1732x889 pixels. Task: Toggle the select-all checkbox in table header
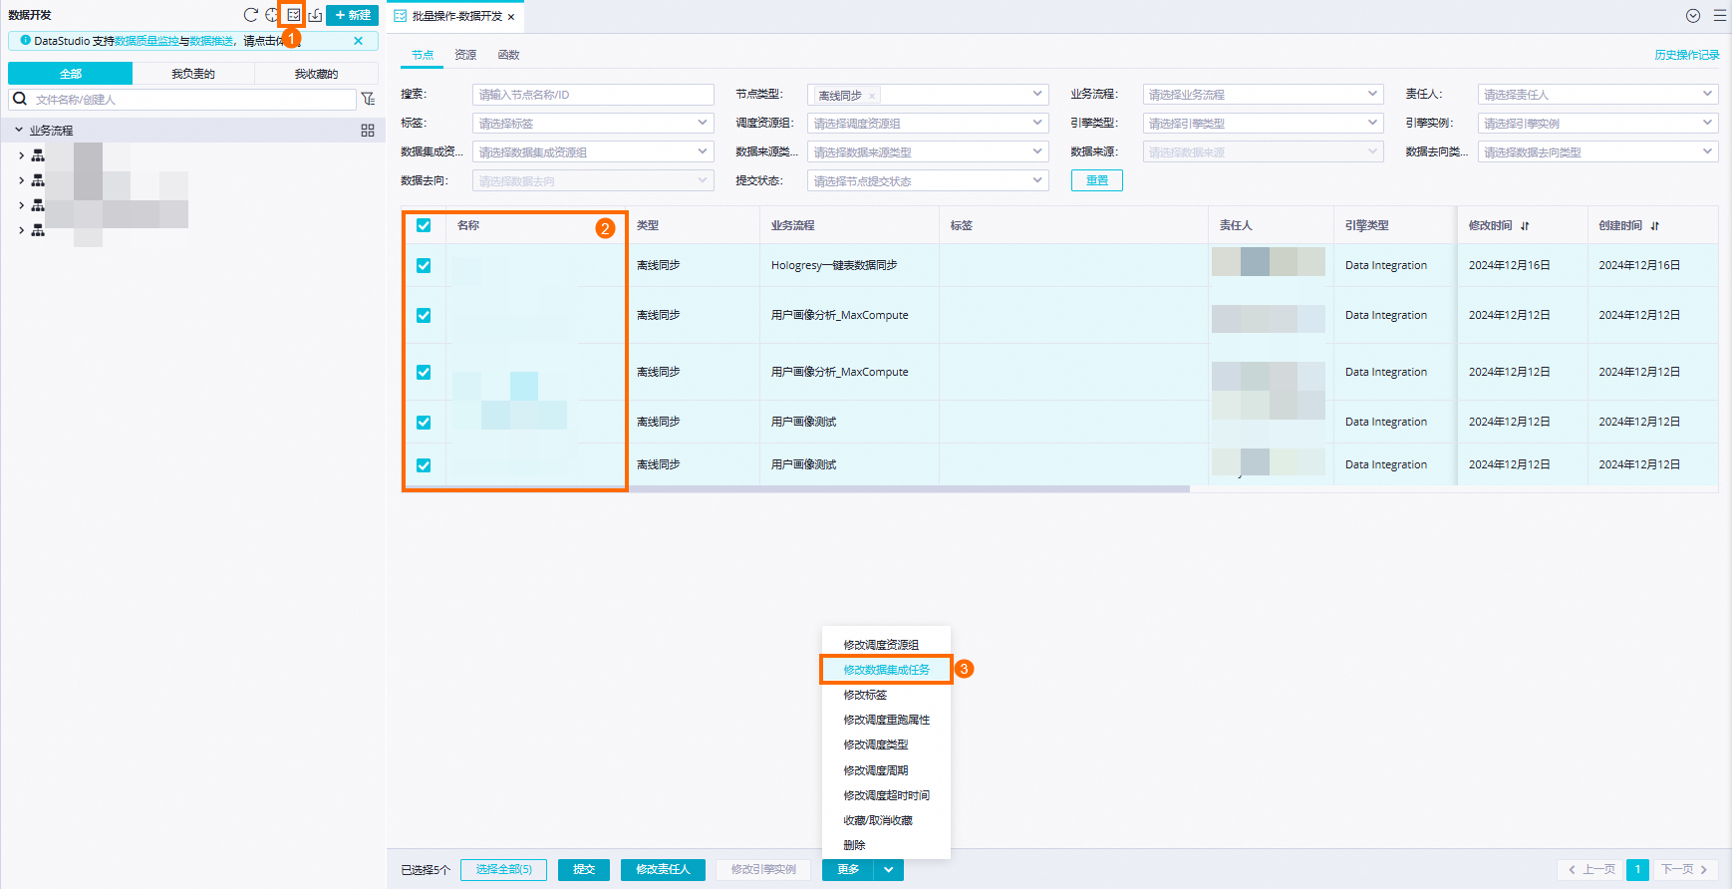424,225
